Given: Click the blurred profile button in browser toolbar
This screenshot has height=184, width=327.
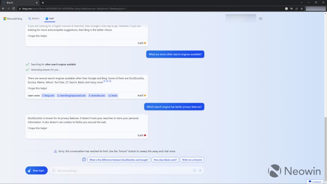Looking at the screenshot, I should tap(315, 9).
